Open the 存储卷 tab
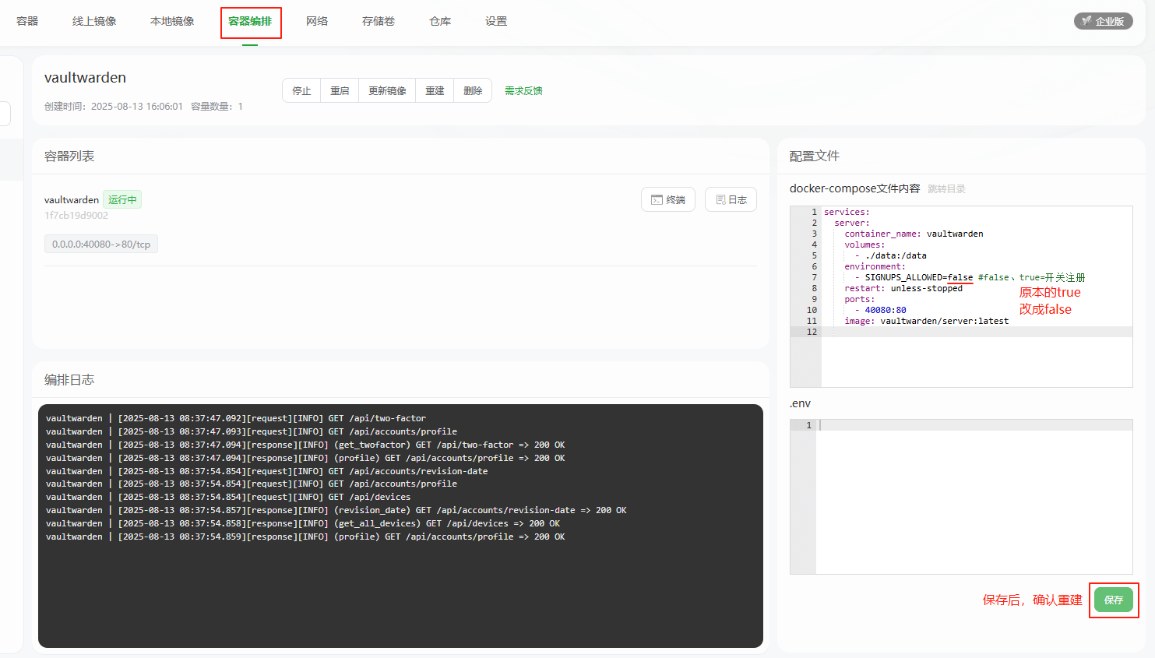1155x658 pixels. [379, 21]
